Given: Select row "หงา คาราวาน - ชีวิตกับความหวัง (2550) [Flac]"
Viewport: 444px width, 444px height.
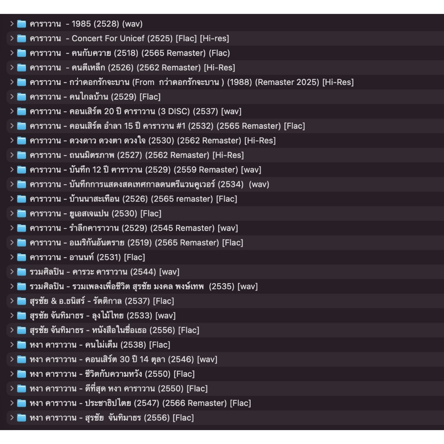Looking at the screenshot, I should point(225,374).
